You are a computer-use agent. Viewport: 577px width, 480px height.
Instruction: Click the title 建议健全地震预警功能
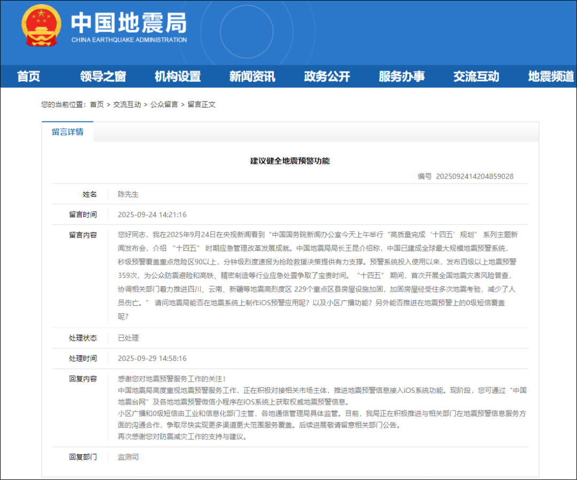click(x=290, y=161)
